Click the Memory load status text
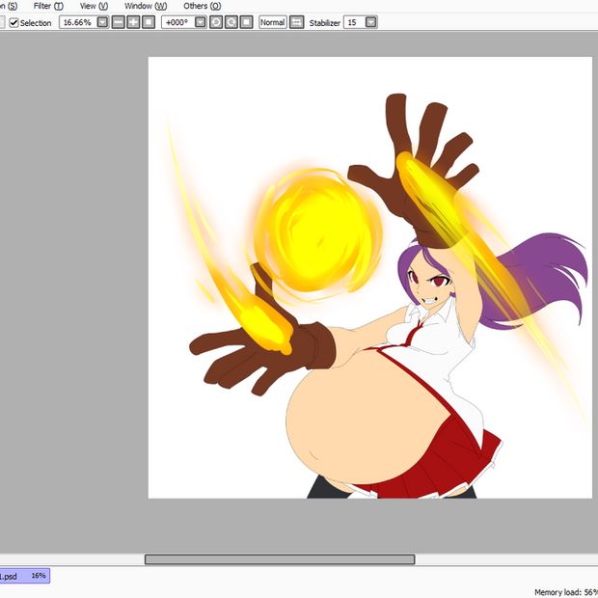 tap(566, 592)
